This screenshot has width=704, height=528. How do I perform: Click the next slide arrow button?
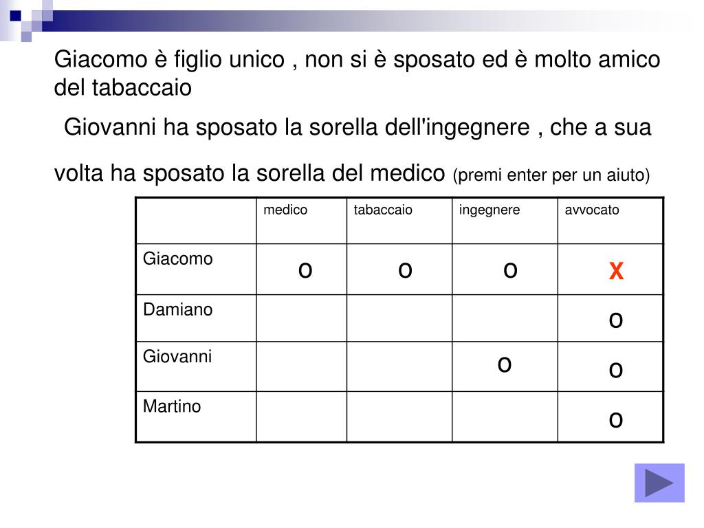click(x=659, y=483)
